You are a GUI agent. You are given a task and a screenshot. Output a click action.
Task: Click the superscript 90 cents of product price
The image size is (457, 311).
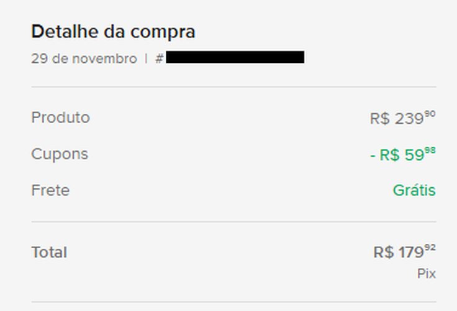coord(430,114)
